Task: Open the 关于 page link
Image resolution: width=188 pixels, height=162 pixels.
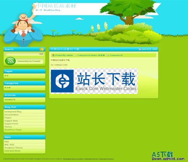Action: point(6,76)
